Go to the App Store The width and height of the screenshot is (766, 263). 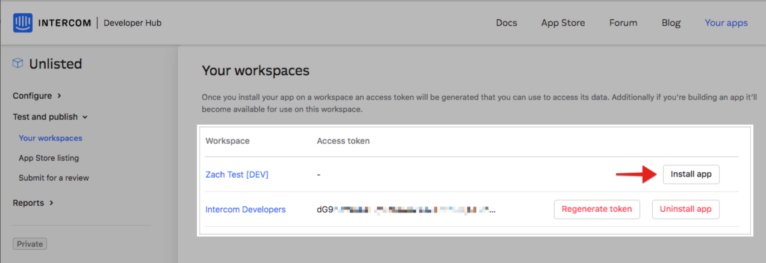[x=563, y=23]
